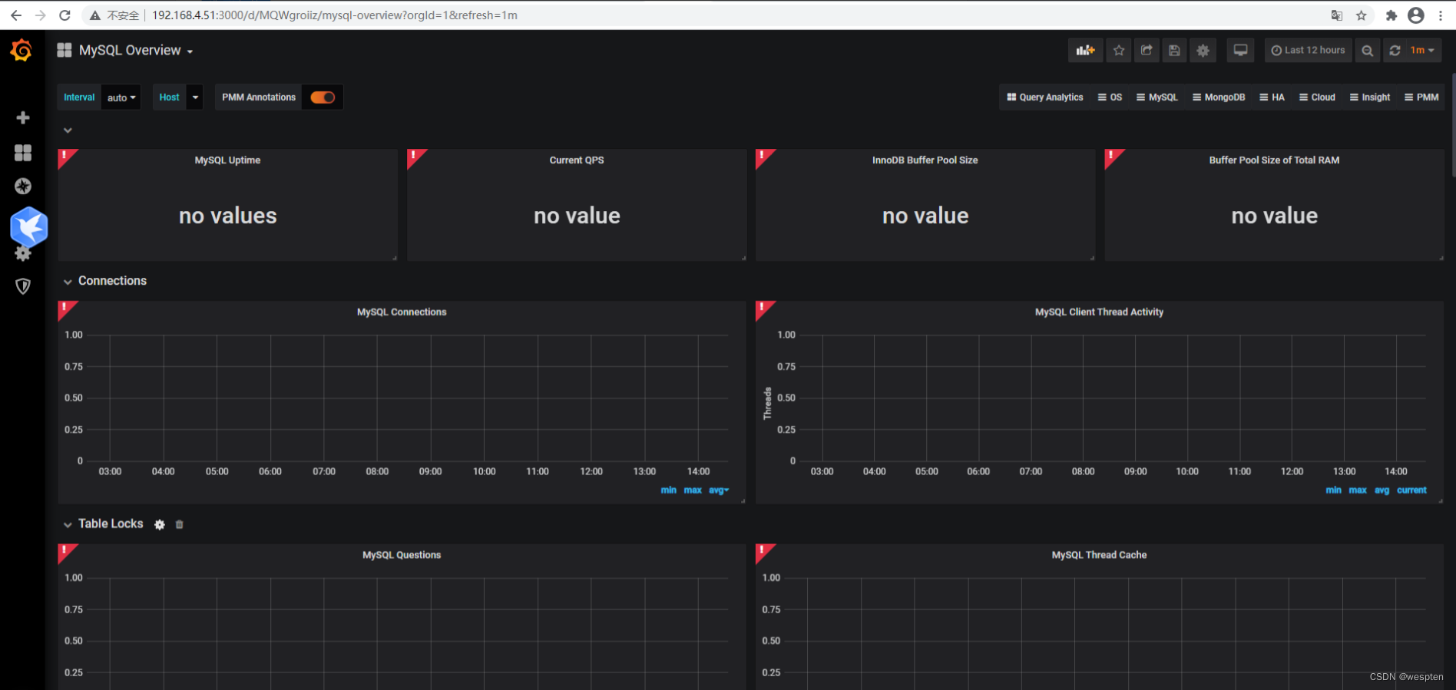The width and height of the screenshot is (1456, 690).
Task: Open MySQL Thread Cache panel title menu
Action: click(x=1099, y=555)
